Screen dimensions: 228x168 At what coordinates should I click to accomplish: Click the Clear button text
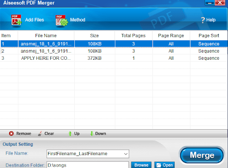[49, 134]
